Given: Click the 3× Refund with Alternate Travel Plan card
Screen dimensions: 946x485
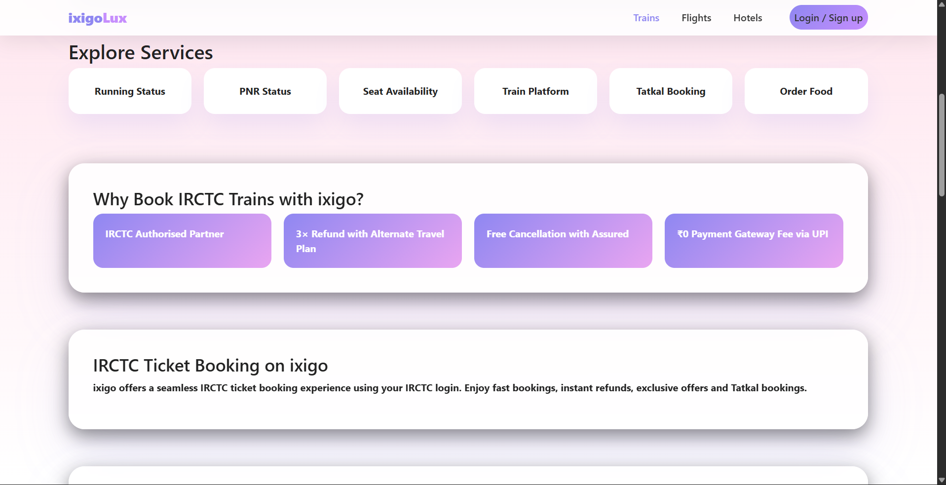Looking at the screenshot, I should pyautogui.click(x=373, y=241).
